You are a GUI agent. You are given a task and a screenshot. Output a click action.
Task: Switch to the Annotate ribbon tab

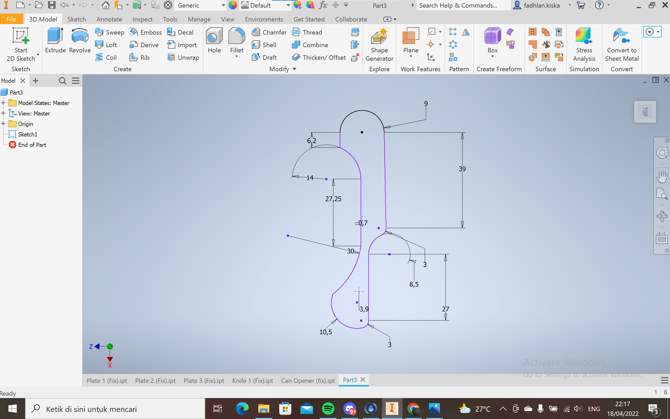click(x=109, y=19)
